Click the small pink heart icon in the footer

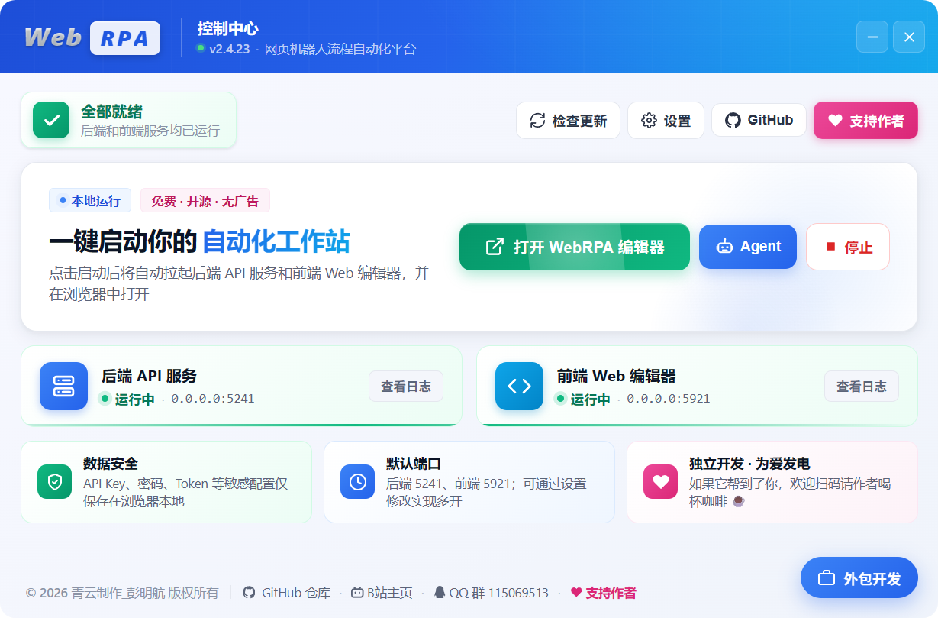[x=576, y=592]
